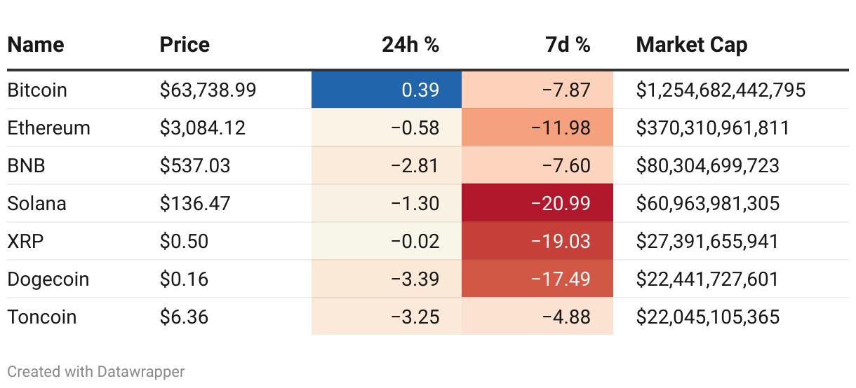Click XRP's -19.03 7d cell

[537, 242]
